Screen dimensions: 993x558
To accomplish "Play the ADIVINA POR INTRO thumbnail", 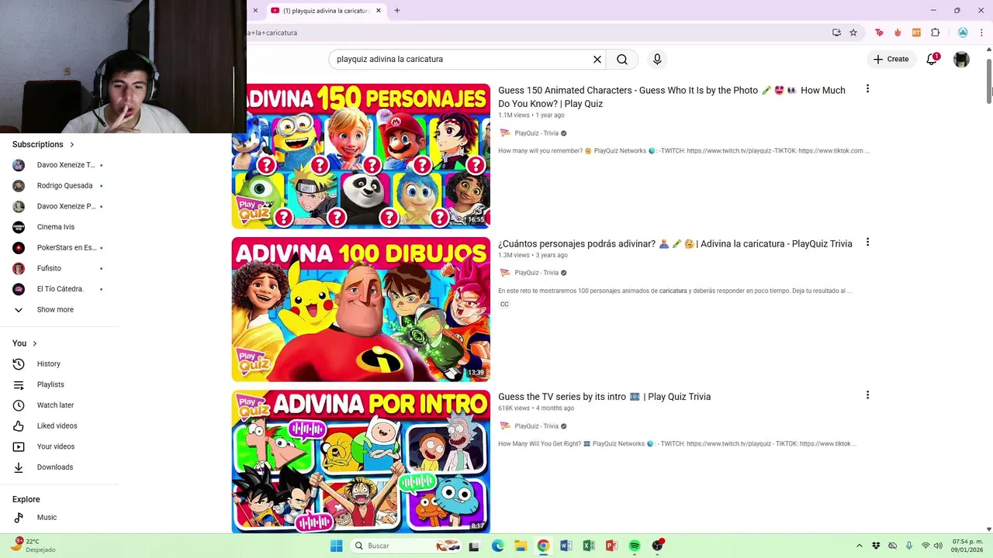I will click(x=361, y=462).
